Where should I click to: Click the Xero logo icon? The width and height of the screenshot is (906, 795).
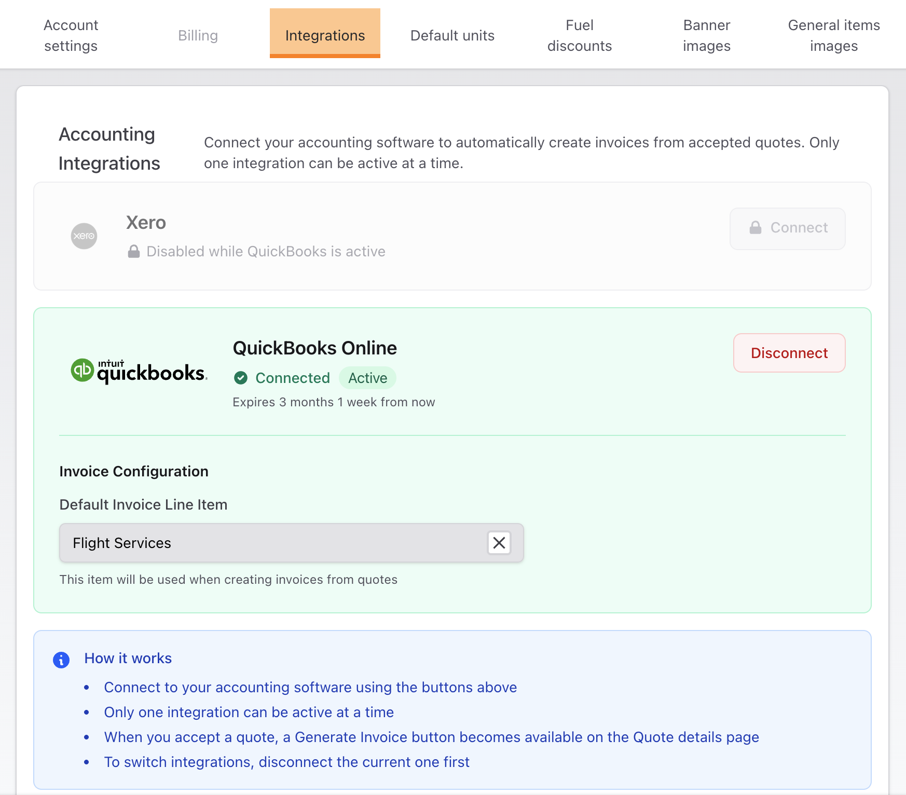coord(84,236)
